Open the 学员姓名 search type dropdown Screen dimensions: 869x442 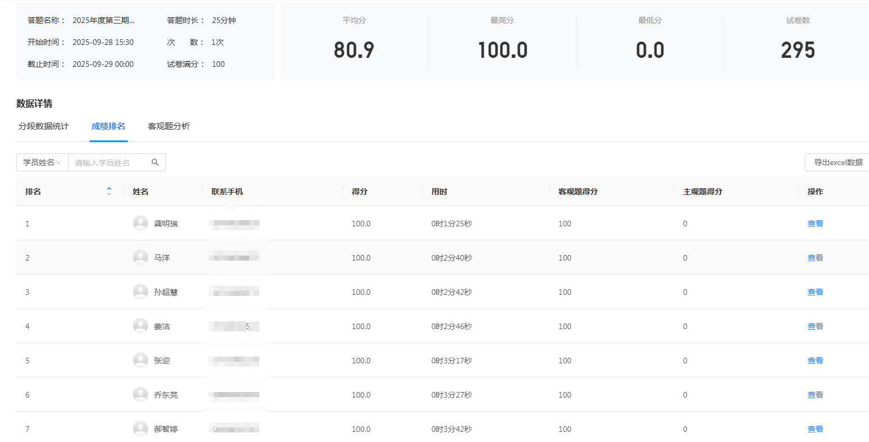(42, 162)
